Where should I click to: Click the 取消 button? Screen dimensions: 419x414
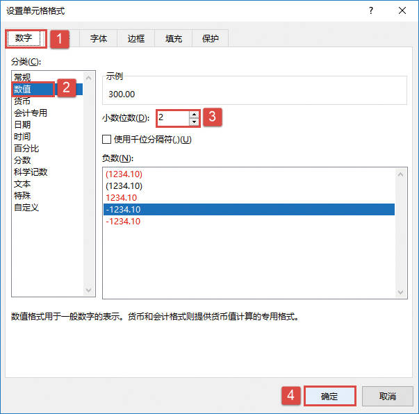tap(387, 396)
